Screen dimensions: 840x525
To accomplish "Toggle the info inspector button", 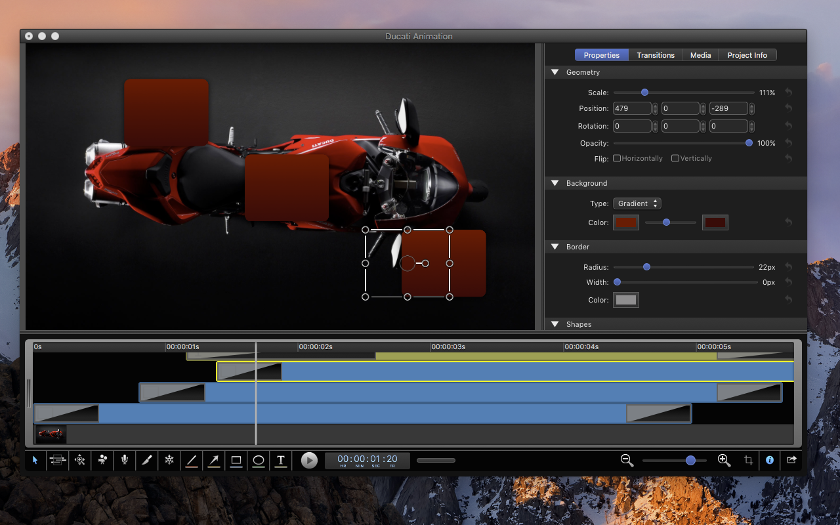I will tap(770, 461).
